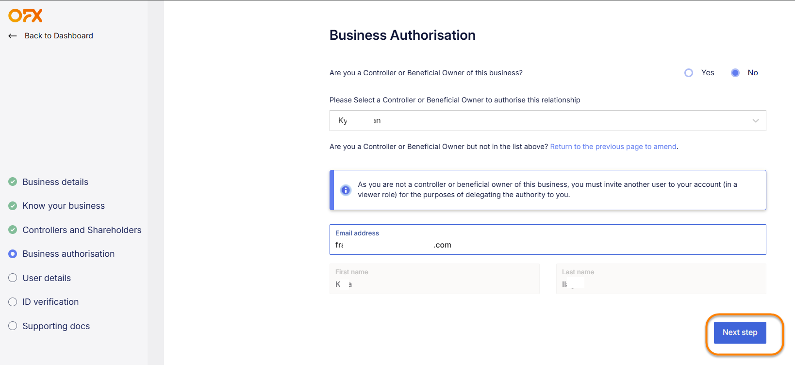Click the Business authorisation active step icon

pyautogui.click(x=13, y=254)
